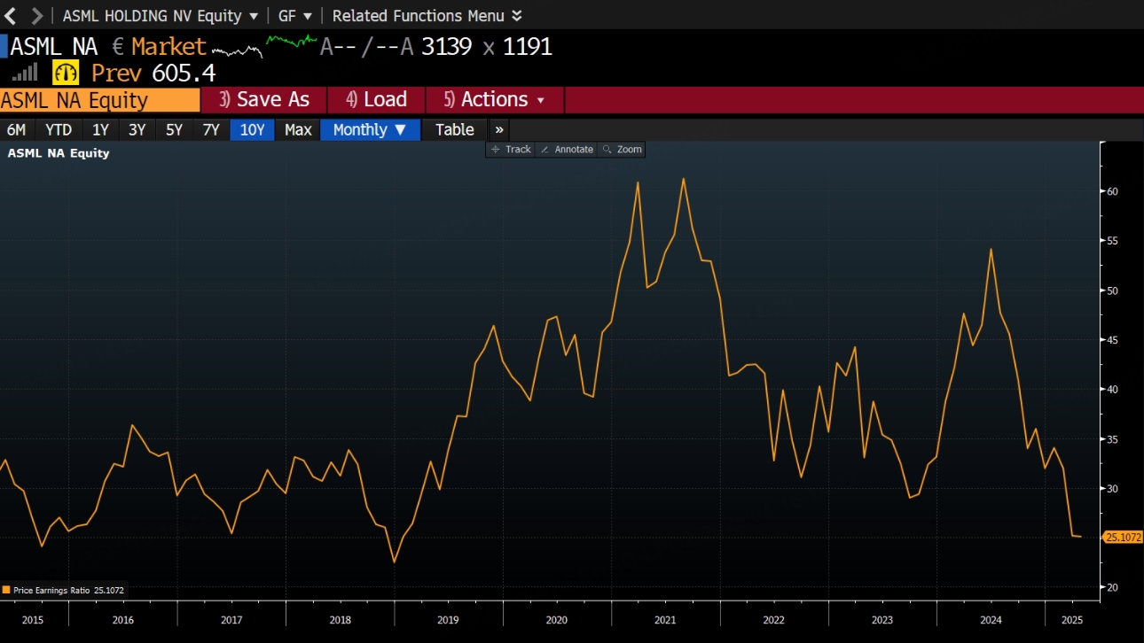Select the 7Y time range
The image size is (1144, 643).
pos(210,129)
